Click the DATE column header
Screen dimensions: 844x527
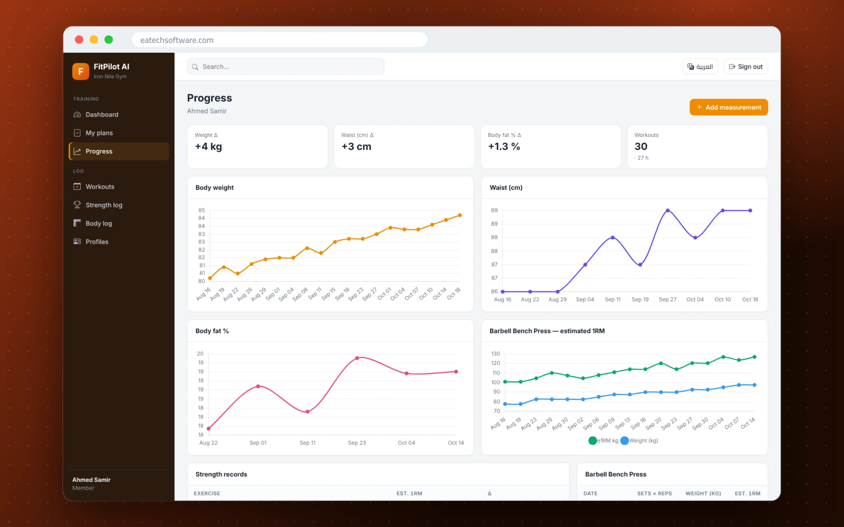tap(590, 493)
